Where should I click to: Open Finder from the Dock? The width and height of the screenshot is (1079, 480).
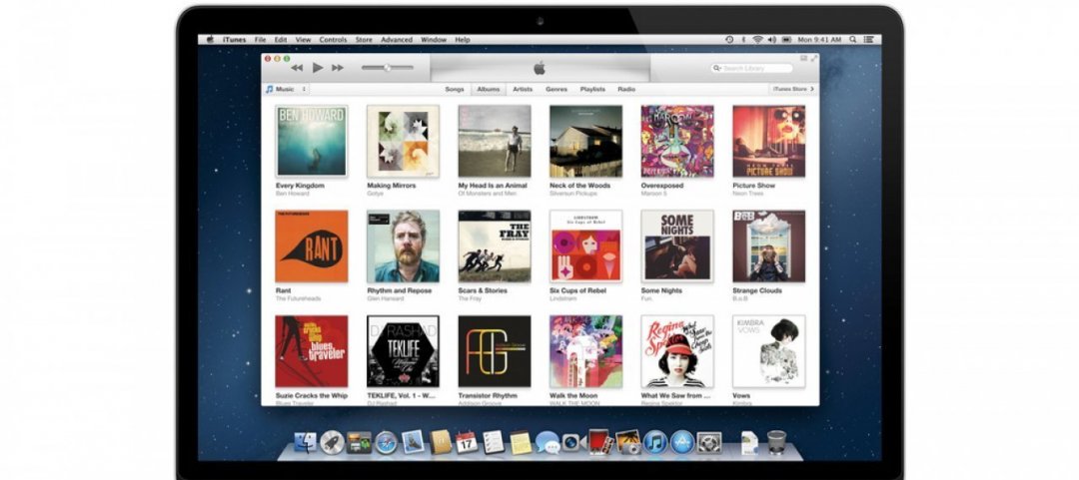[305, 442]
